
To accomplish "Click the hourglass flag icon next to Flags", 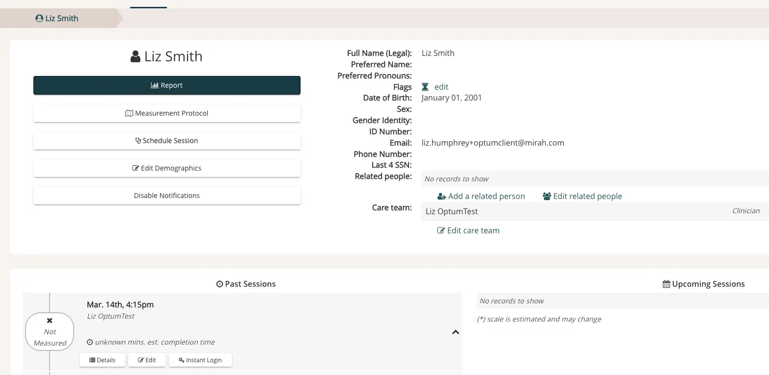I will pos(424,87).
